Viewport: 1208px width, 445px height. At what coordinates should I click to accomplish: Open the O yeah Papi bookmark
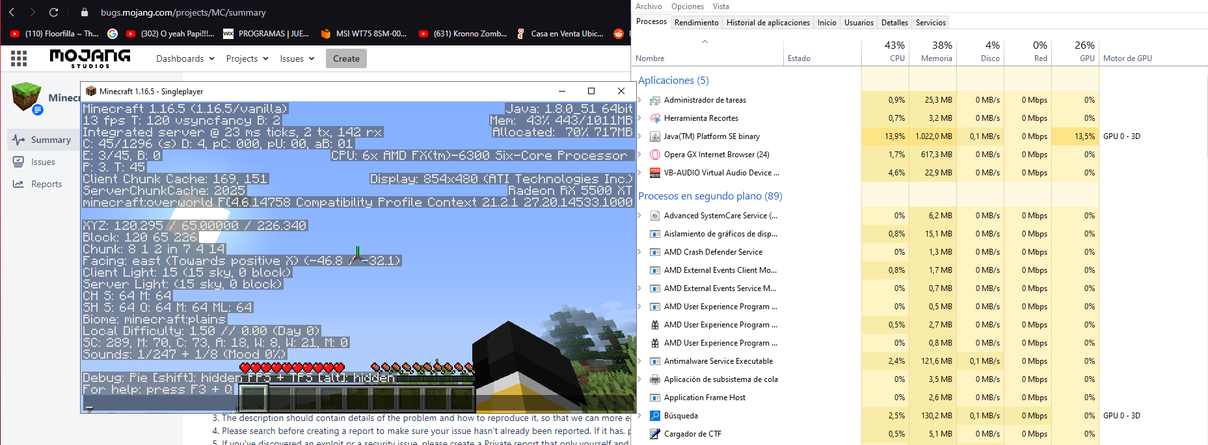coord(170,34)
